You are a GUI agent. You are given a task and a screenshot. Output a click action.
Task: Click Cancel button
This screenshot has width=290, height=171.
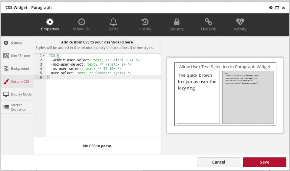pyautogui.click(x=218, y=162)
